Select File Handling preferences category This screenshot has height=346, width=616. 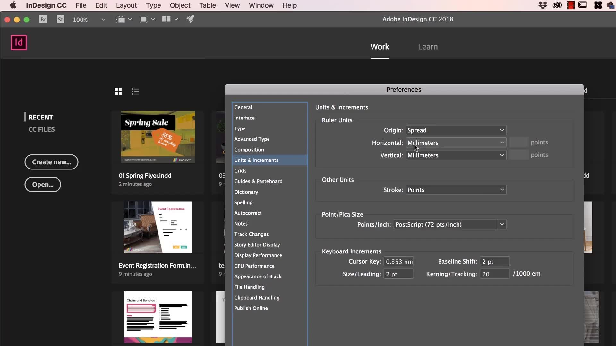(x=270, y=287)
